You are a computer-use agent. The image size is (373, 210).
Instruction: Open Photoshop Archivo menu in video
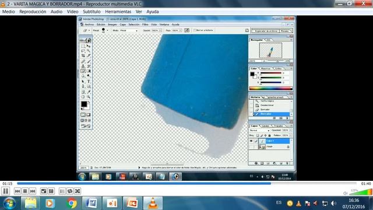(89, 24)
